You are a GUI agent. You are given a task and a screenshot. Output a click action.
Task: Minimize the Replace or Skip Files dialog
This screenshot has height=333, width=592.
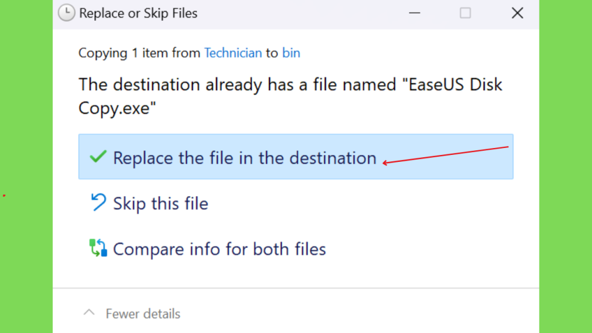coord(415,13)
